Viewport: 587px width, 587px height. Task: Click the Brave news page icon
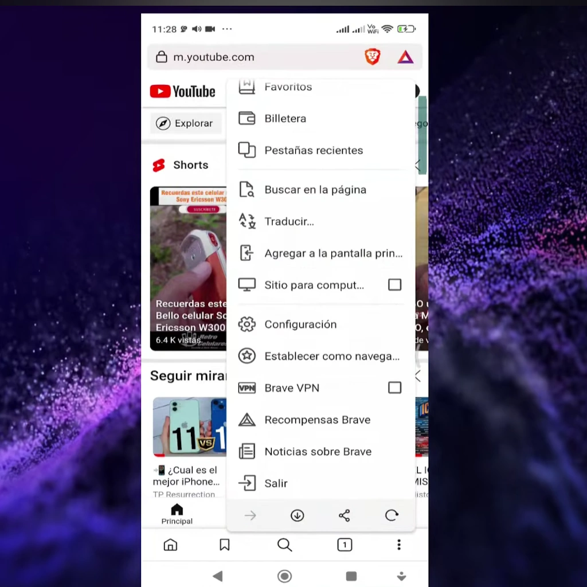click(x=246, y=452)
